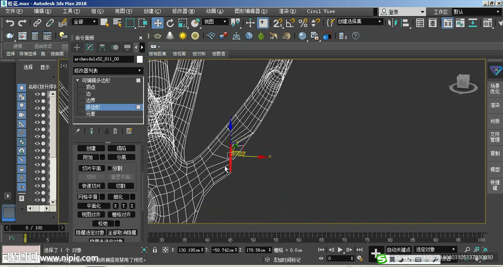Open the Layer Explorer stack icon
Image resolution: width=503 pixels, height=267 pixels.
coord(432,23)
